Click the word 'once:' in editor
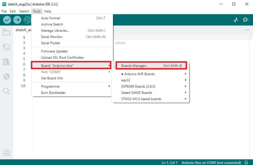 [120, 43]
